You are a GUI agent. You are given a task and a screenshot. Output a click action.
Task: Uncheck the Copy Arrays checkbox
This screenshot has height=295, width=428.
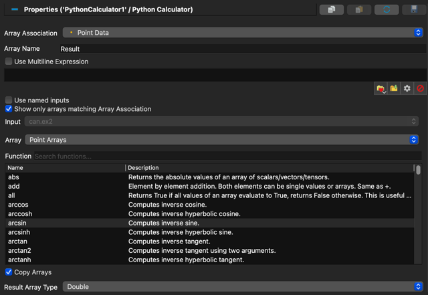point(9,272)
